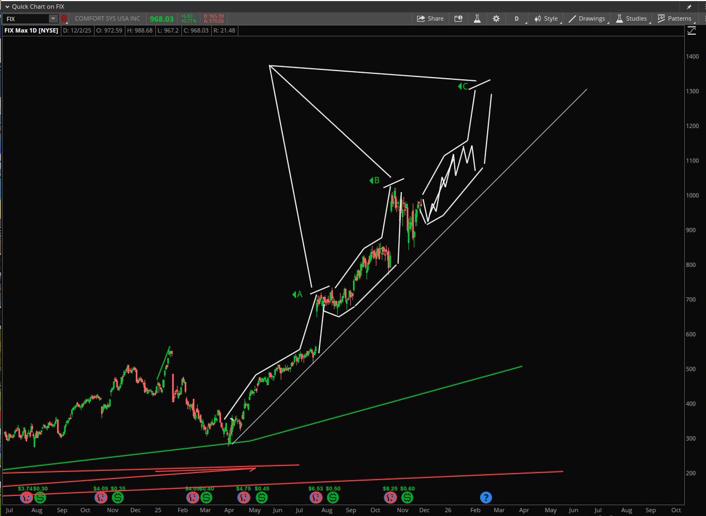
Task: Select the green arrow marker labeled B
Action: pyautogui.click(x=375, y=180)
